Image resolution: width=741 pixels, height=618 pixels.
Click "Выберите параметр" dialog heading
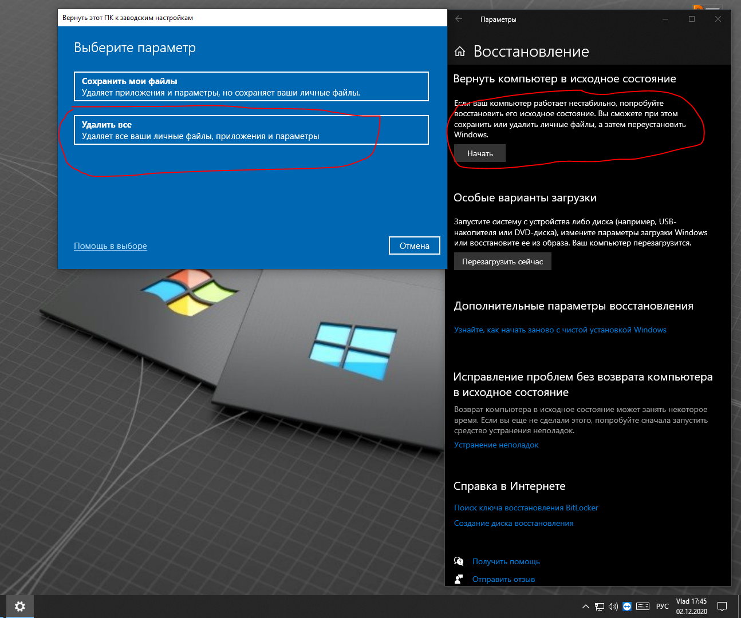[135, 47]
